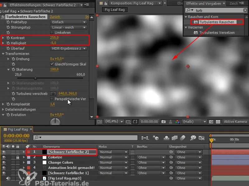Switch to the Zeich panel tab

233,3
